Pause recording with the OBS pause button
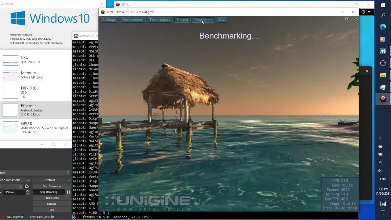 tap(68, 192)
